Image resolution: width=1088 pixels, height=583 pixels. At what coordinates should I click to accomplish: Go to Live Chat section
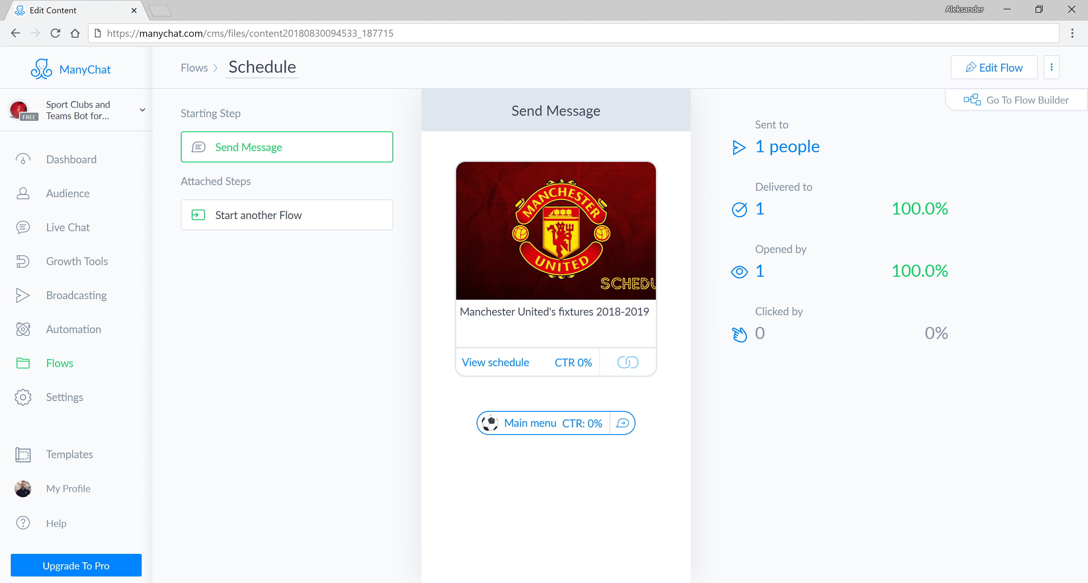[x=68, y=227]
